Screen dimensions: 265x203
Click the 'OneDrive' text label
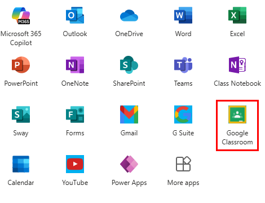click(x=129, y=34)
